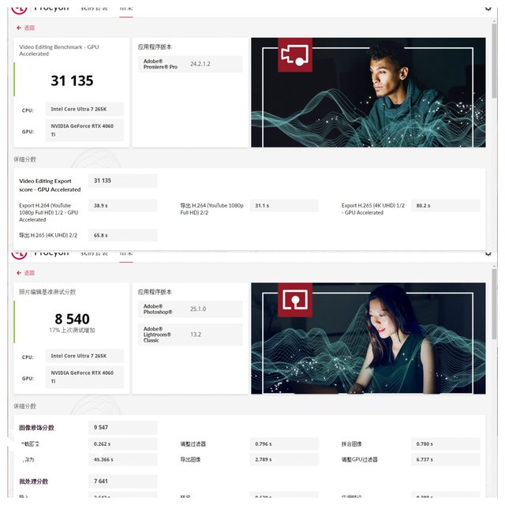Viewport: 505px width, 505px height.
Task: Click the back arrow above the photo editing score card
Action: [x=19, y=273]
